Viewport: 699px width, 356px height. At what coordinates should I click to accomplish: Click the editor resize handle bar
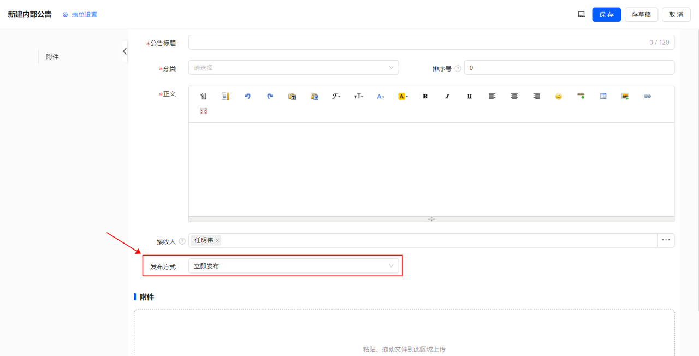coord(431,219)
